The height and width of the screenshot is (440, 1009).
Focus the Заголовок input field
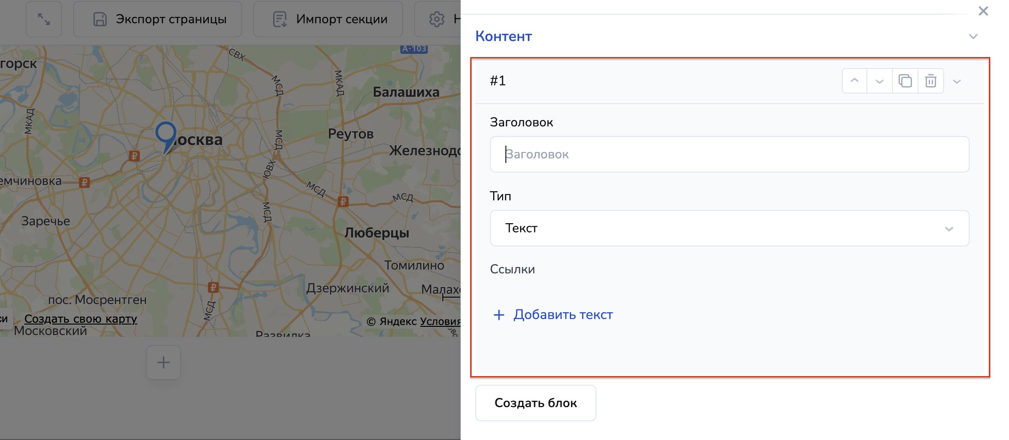729,154
